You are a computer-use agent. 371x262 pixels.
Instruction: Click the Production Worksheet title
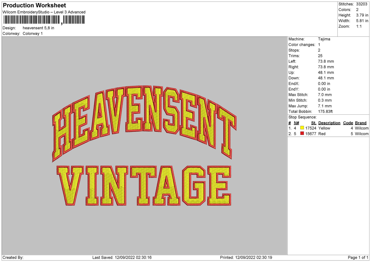pyautogui.click(x=34, y=5)
